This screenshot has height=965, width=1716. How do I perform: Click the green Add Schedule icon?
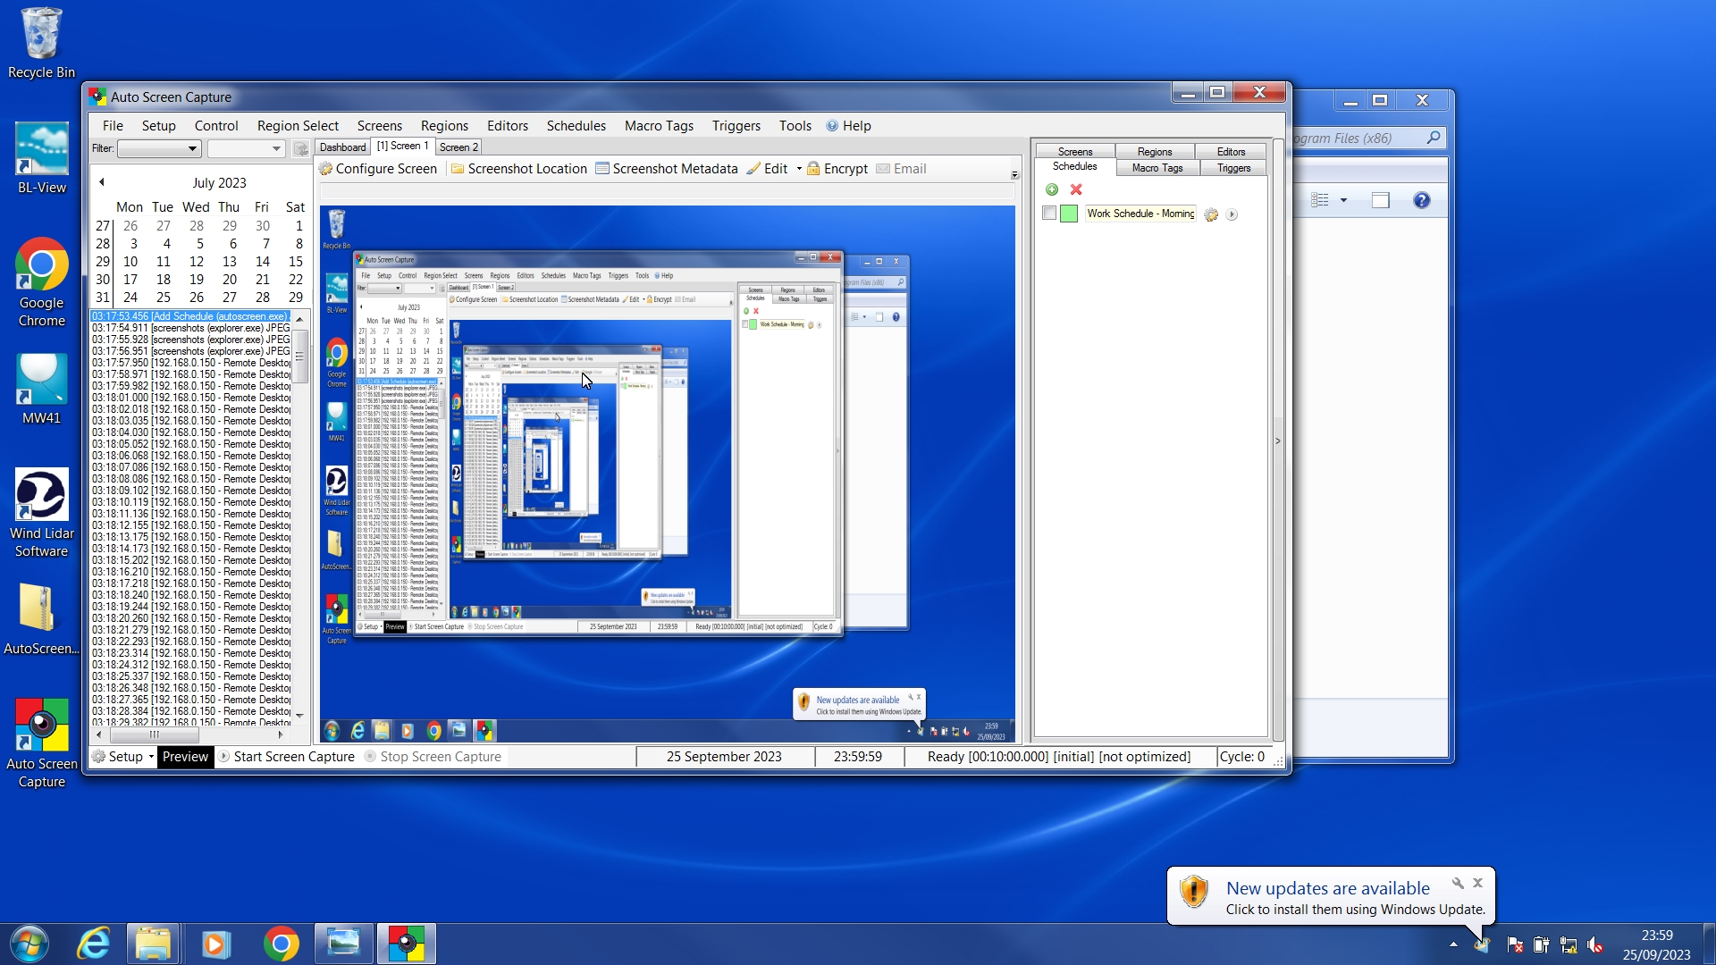coord(1052,189)
